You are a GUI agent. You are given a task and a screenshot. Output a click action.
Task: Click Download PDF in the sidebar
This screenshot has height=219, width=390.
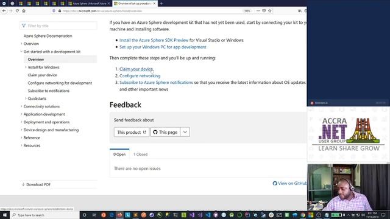pos(36,184)
